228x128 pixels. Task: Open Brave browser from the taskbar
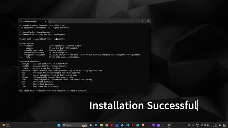tap(143, 125)
